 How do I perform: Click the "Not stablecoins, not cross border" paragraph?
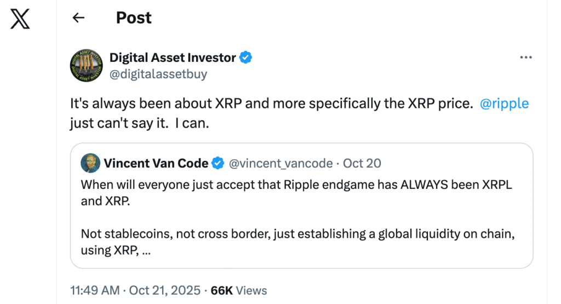(298, 234)
